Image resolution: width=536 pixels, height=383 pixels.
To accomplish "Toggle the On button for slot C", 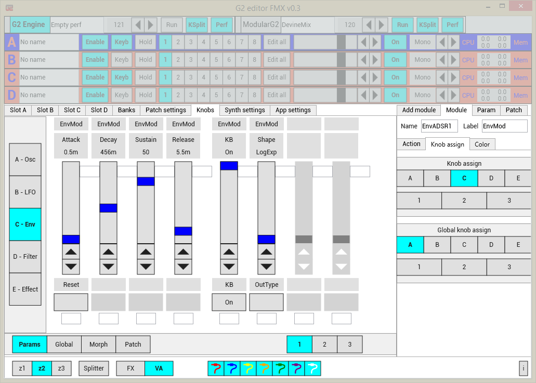I will tap(395, 77).
